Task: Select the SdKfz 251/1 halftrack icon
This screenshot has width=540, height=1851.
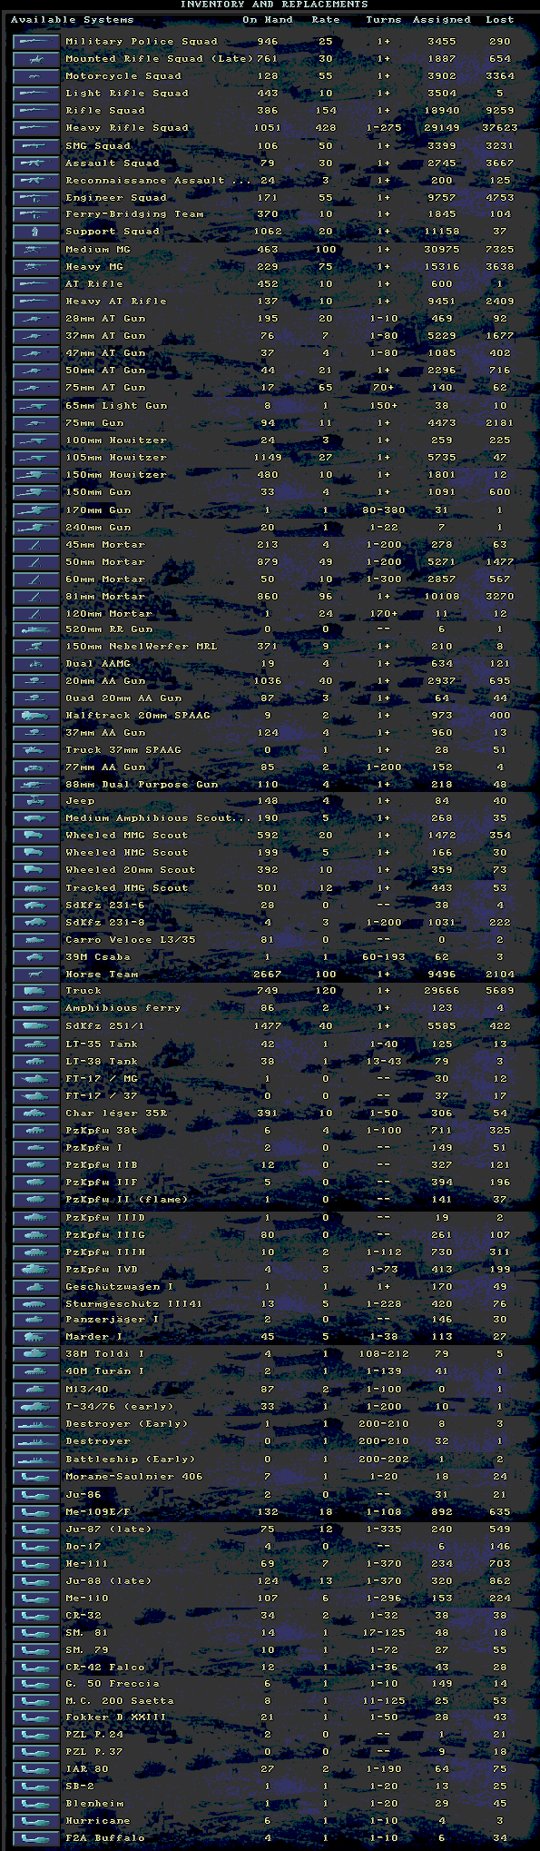Action: click(36, 1026)
